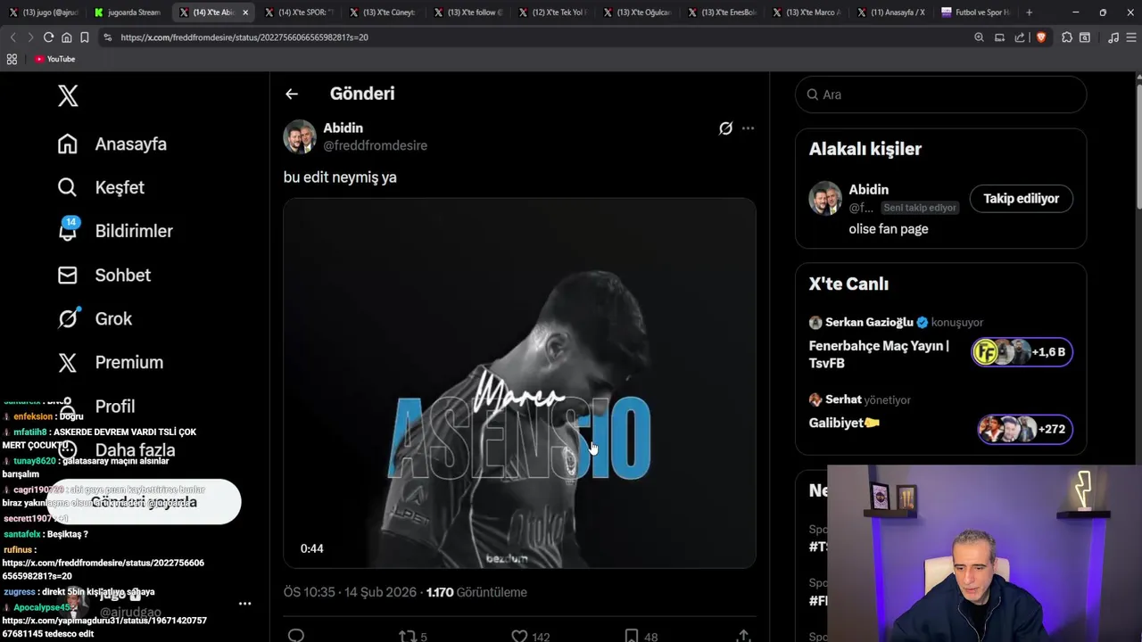Toggle Takip ediliyor follow button
The height and width of the screenshot is (642, 1142).
click(x=1021, y=199)
